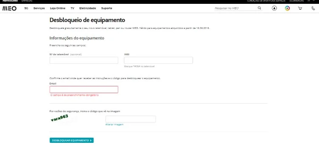Open the 5G menu
The image size is (319, 159).
coord(26,9)
